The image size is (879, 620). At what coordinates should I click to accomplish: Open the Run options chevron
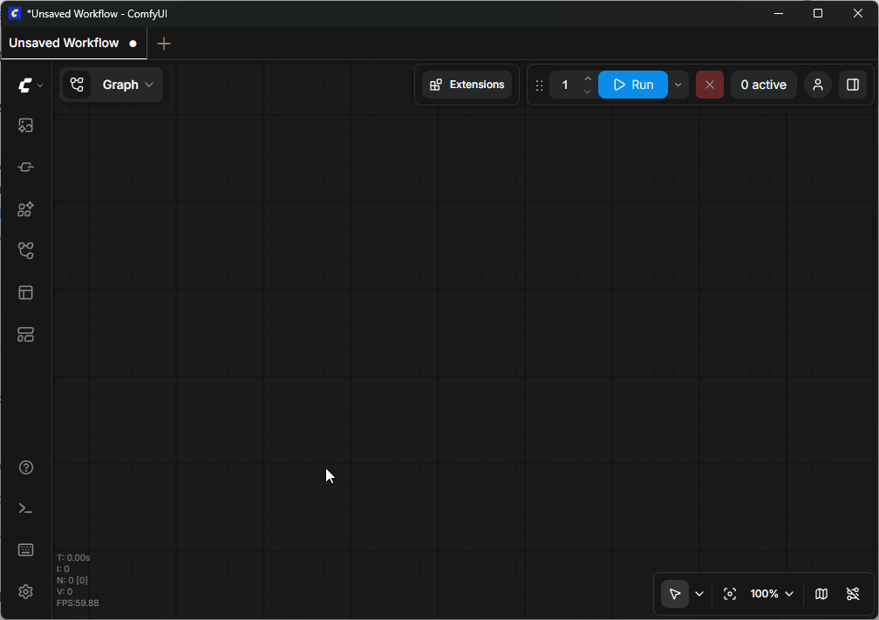click(678, 85)
